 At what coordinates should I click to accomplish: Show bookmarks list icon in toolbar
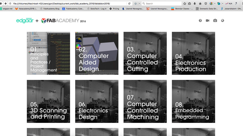pyautogui.click(x=190, y=3)
